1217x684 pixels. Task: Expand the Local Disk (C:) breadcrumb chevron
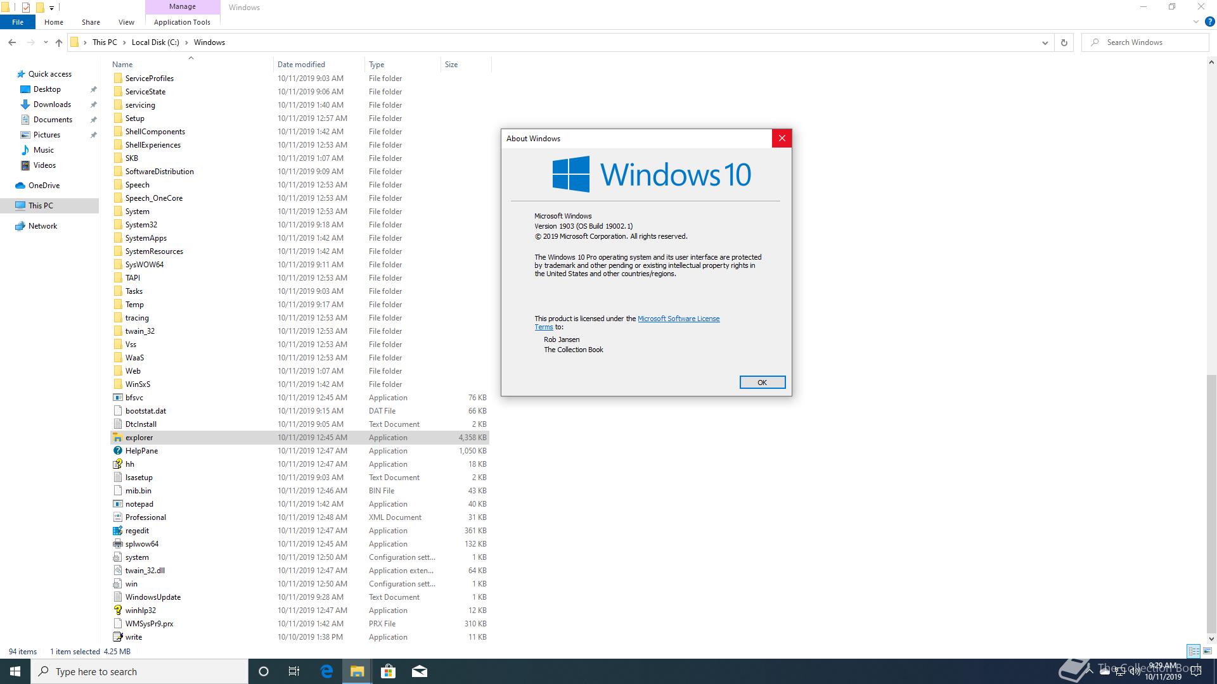(186, 42)
